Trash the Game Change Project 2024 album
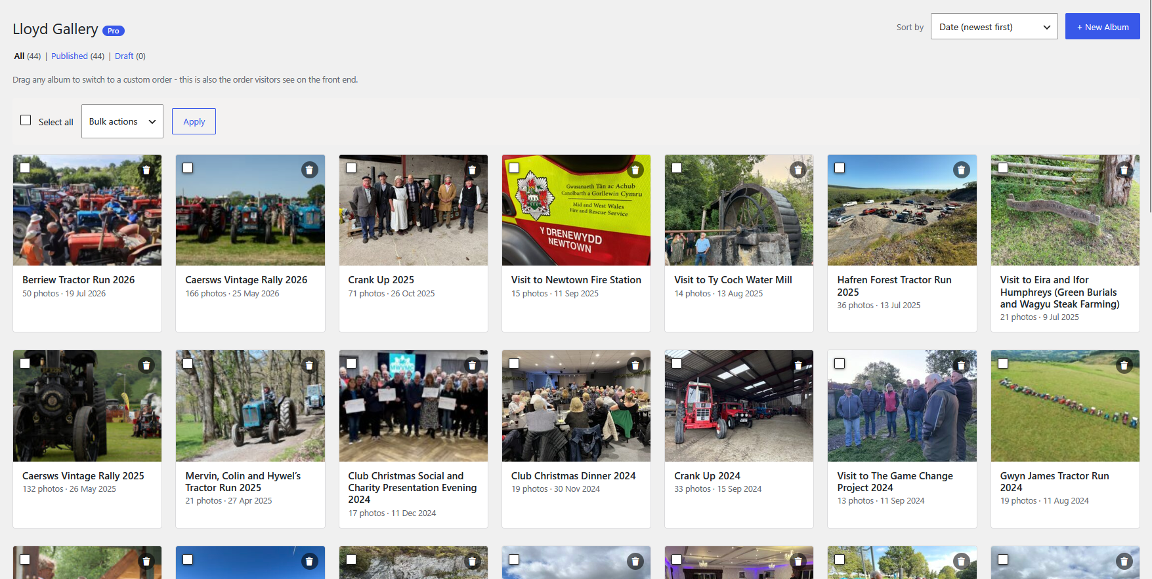1152x579 pixels. pos(961,365)
